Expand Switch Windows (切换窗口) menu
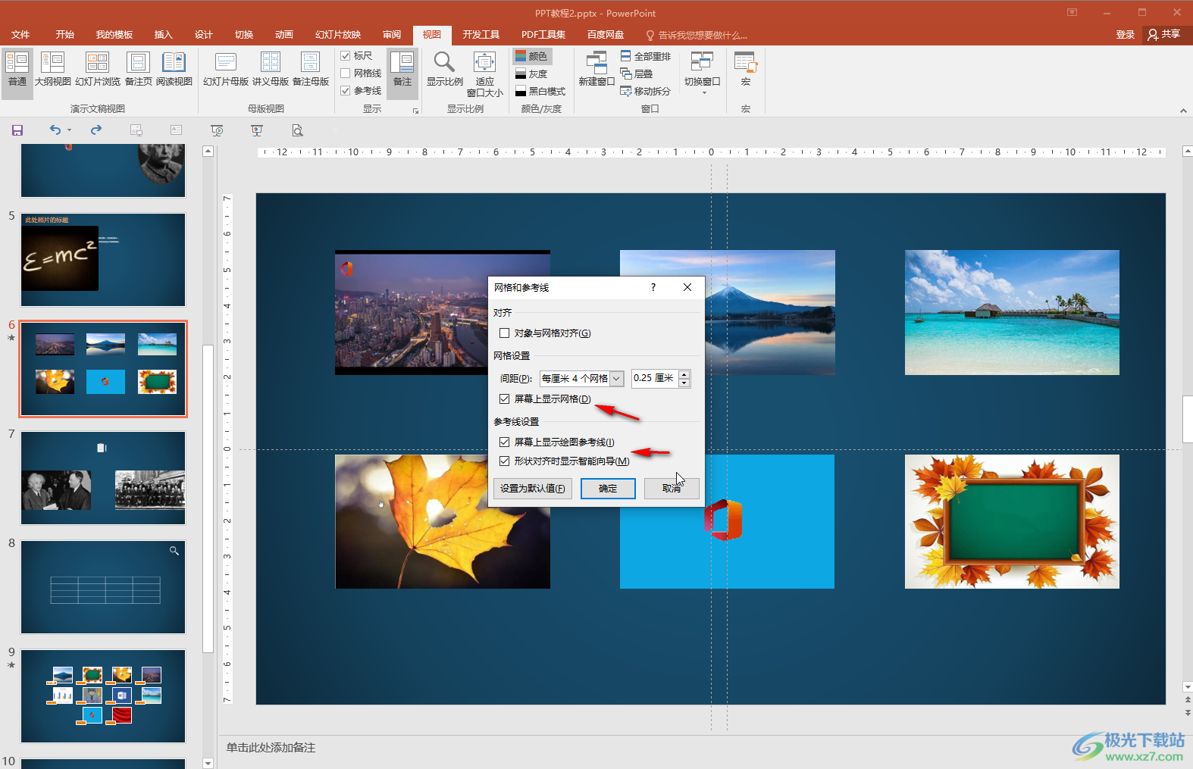The image size is (1193, 769). pyautogui.click(x=703, y=73)
